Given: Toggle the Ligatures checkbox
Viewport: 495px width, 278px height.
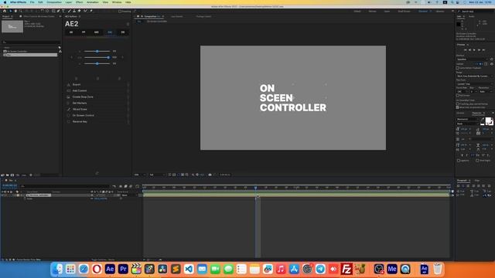Looking at the screenshot, I should coord(459,161).
